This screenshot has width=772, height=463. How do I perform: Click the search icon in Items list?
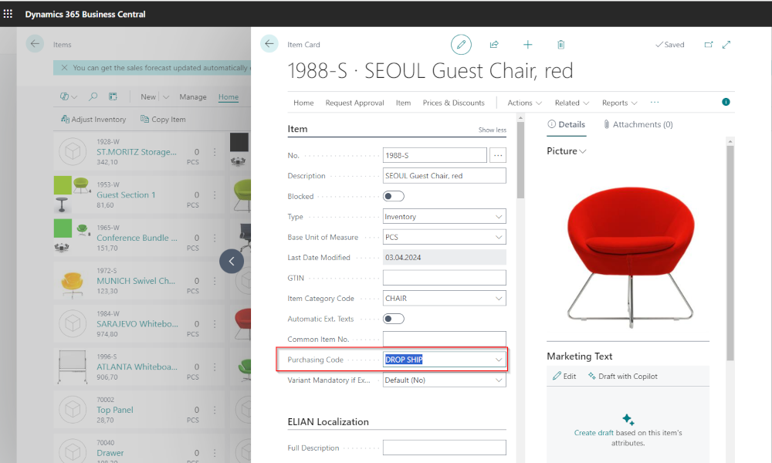pyautogui.click(x=93, y=96)
